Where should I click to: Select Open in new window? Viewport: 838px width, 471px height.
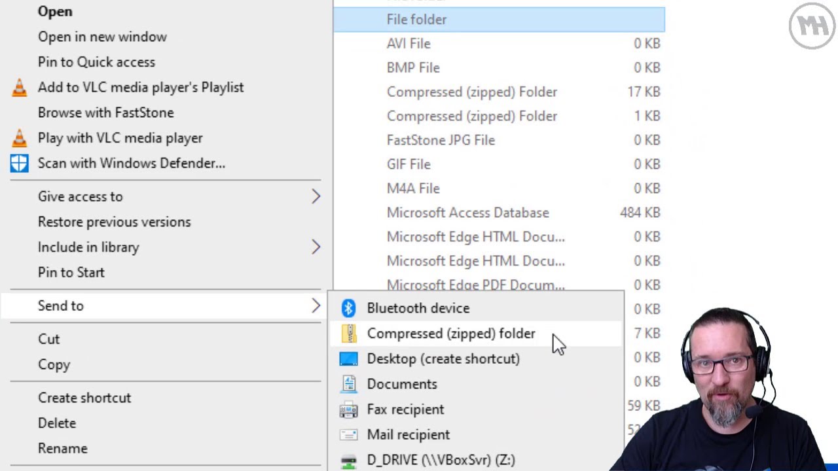pos(102,37)
